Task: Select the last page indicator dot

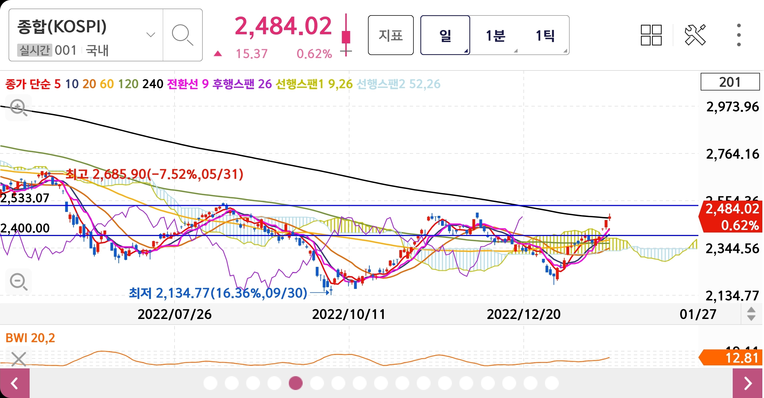Action: click(552, 383)
